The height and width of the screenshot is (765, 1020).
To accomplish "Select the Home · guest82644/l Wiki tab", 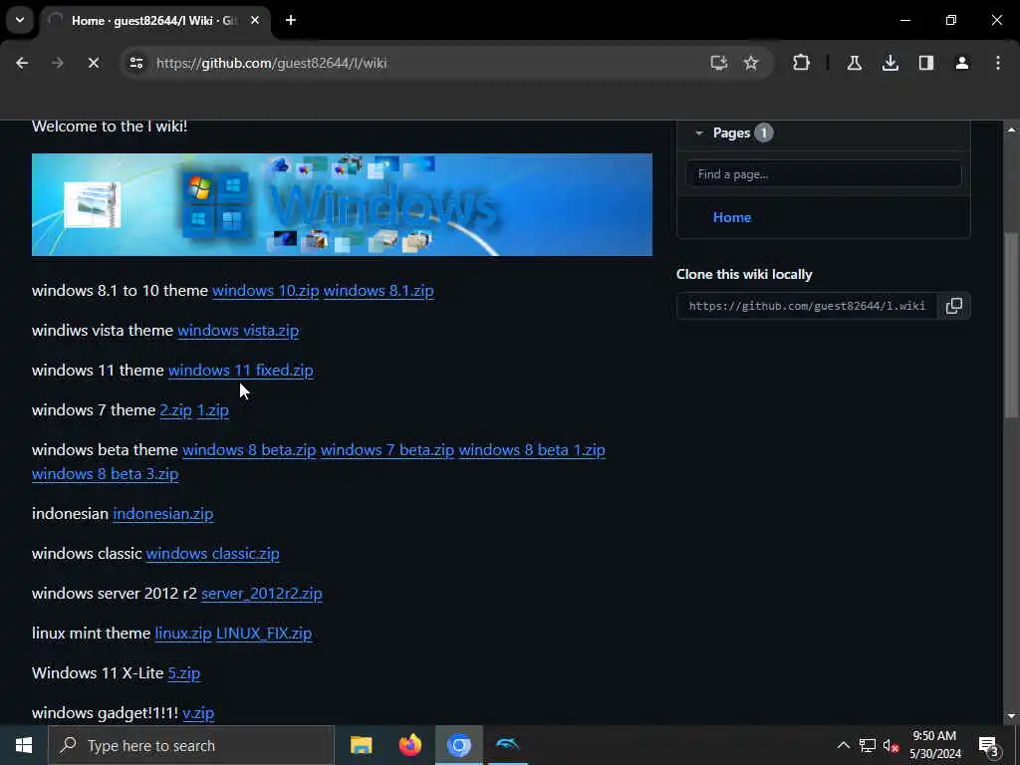I will [154, 21].
